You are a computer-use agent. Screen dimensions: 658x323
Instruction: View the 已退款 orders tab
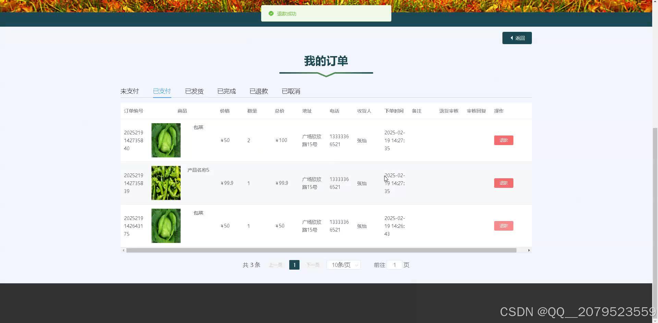(258, 91)
